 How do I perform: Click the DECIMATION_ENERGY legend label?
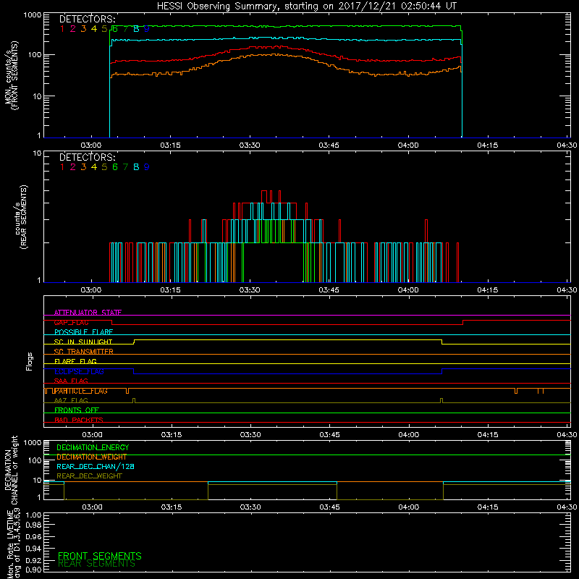pyautogui.click(x=93, y=447)
